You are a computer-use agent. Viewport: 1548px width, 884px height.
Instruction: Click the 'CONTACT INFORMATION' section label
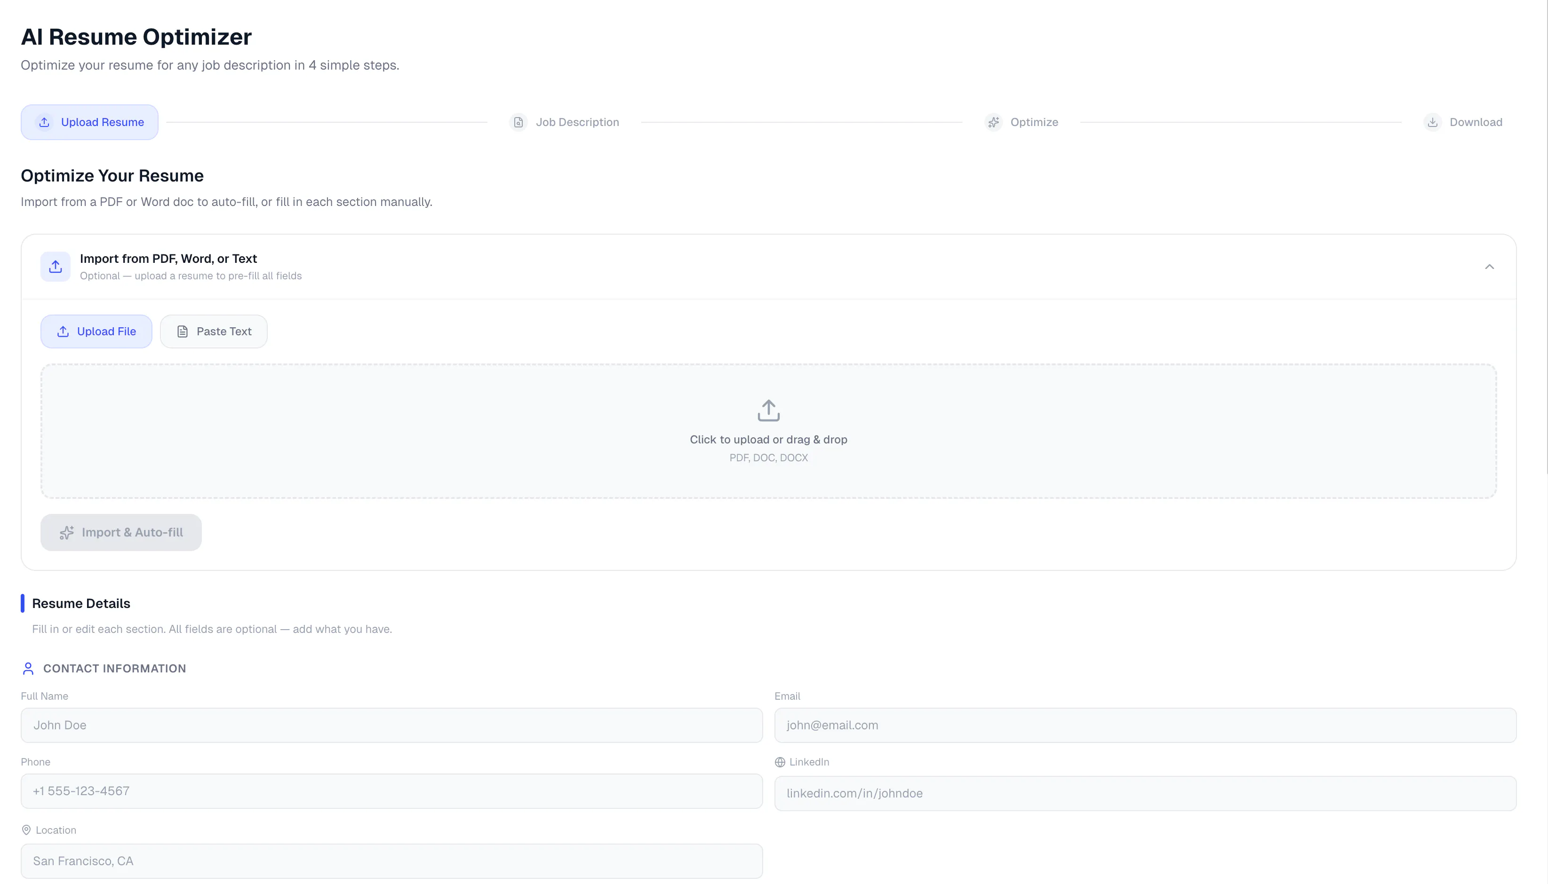click(x=115, y=669)
